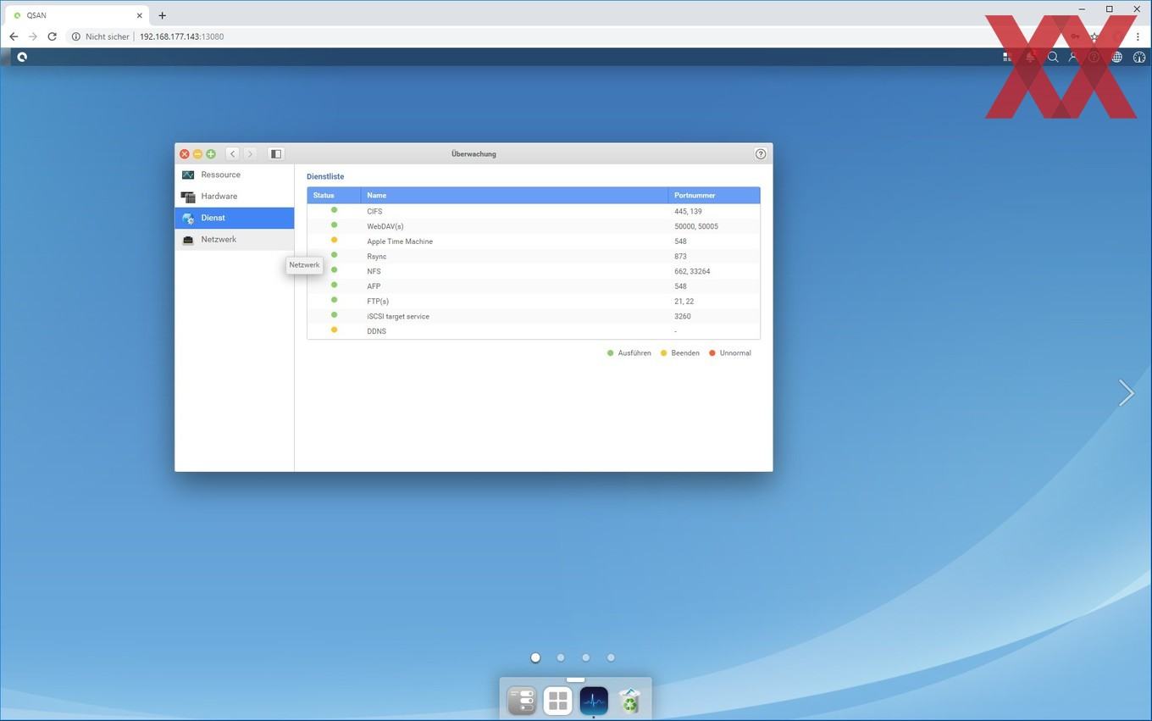The width and height of the screenshot is (1152, 721).
Task: Open a new browser tab
Action: coord(162,15)
